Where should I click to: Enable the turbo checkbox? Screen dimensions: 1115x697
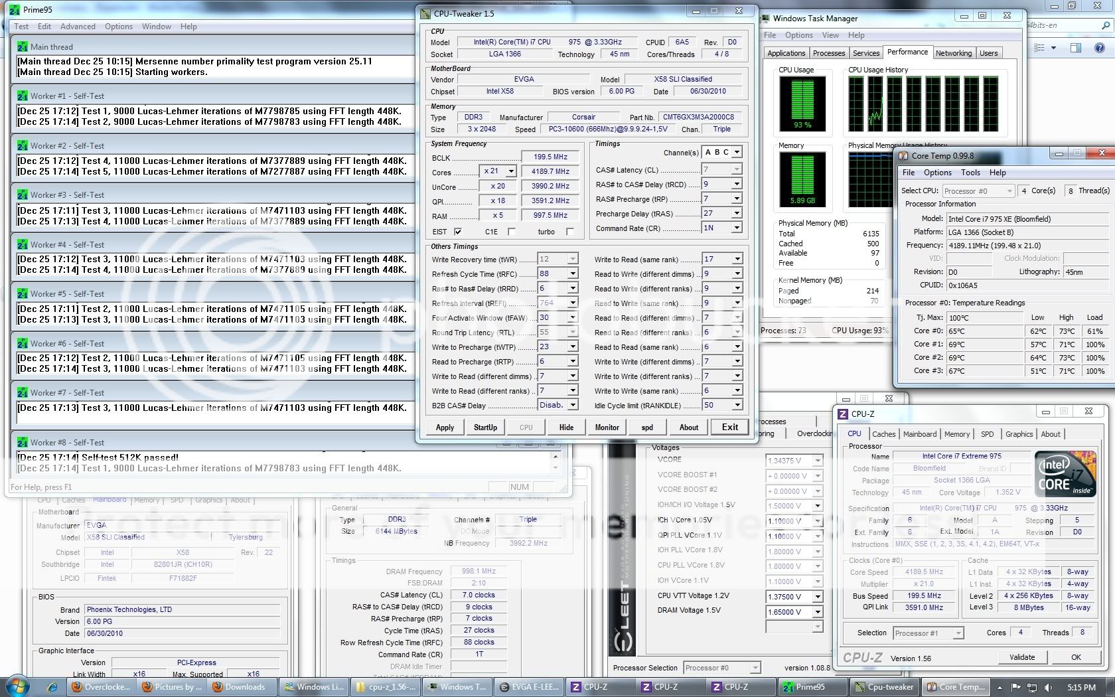click(x=569, y=232)
